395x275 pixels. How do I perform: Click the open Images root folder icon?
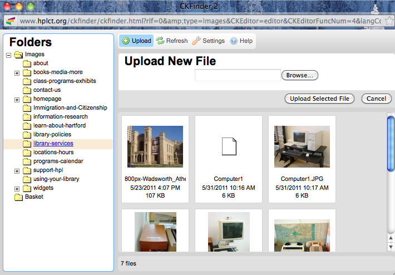pos(18,55)
